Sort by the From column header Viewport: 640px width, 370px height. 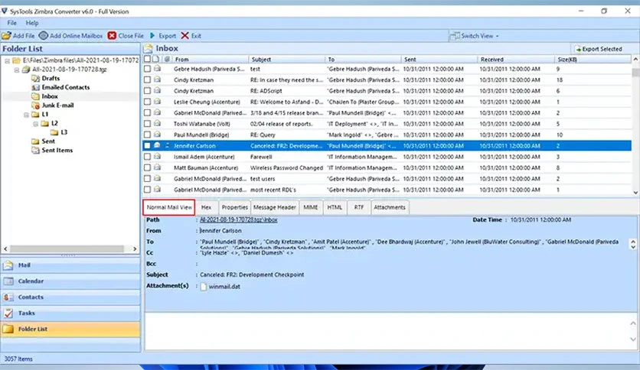pos(210,59)
